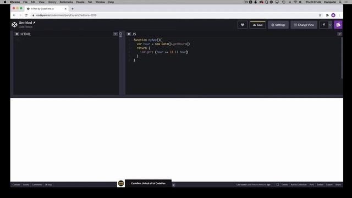
Task: Go back in Chrome
Action: pyautogui.click(x=14, y=15)
